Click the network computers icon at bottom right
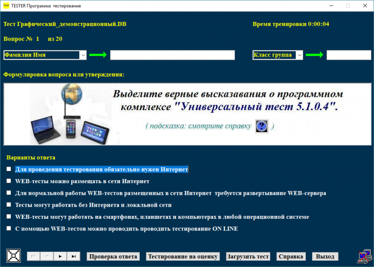 363,256
